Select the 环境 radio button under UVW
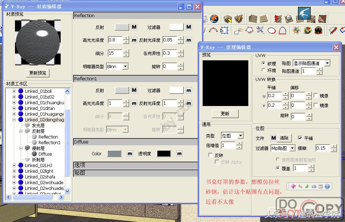 coord(263,71)
